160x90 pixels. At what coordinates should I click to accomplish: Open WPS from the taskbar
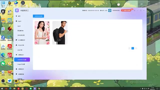tap(6, 88)
